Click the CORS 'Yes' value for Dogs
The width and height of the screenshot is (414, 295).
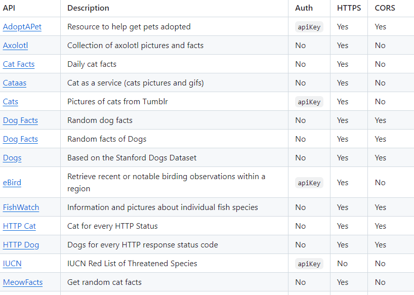[x=380, y=158]
